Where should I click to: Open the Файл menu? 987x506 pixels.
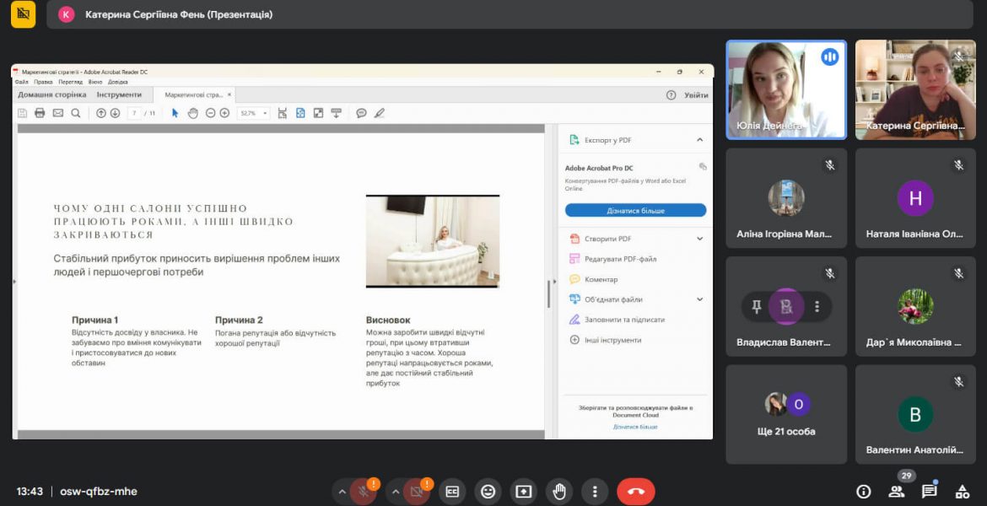21,82
